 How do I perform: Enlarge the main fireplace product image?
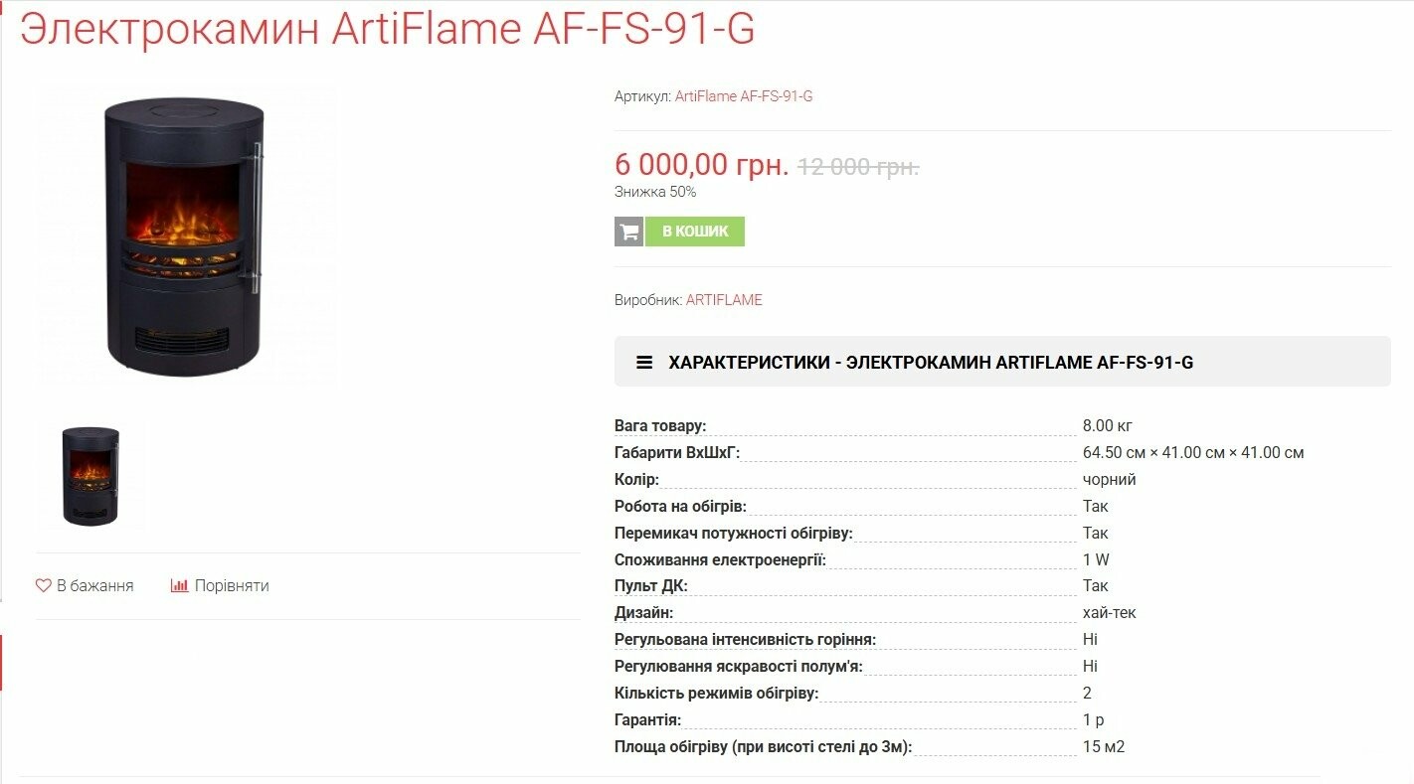tap(185, 236)
